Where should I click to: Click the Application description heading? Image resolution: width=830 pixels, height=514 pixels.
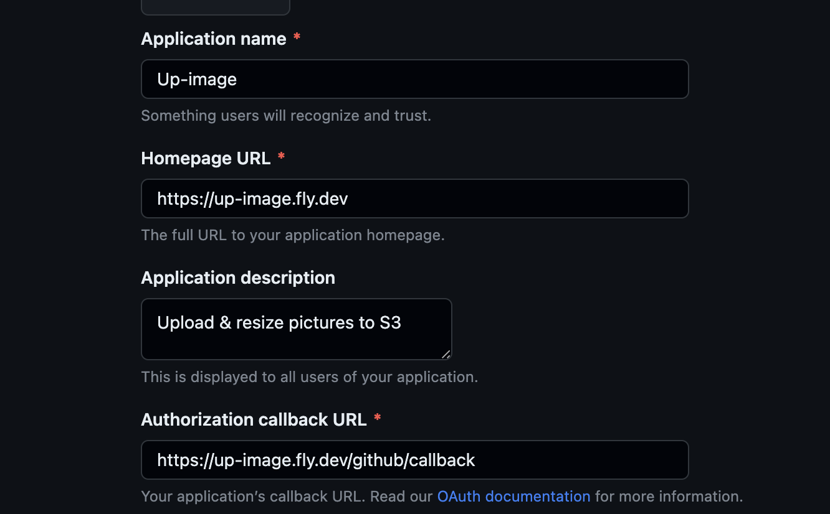(238, 278)
